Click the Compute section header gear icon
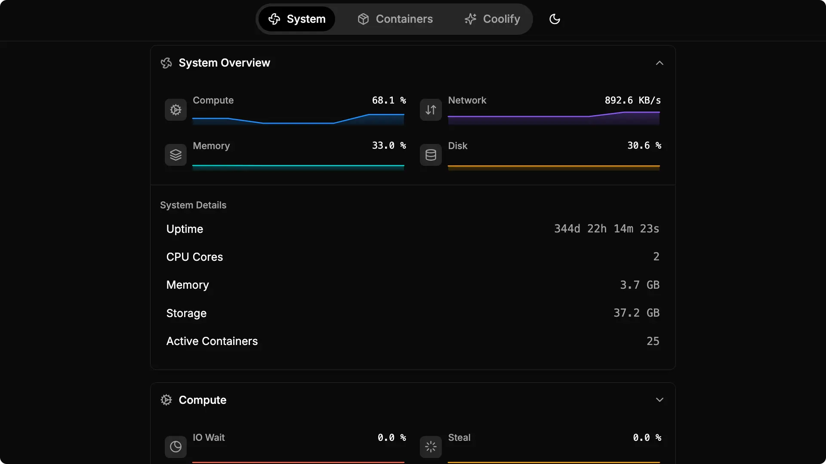The width and height of the screenshot is (826, 464). [x=166, y=400]
